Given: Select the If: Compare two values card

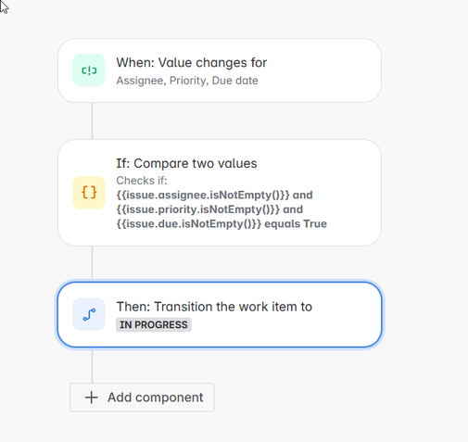Looking at the screenshot, I should tap(220, 193).
